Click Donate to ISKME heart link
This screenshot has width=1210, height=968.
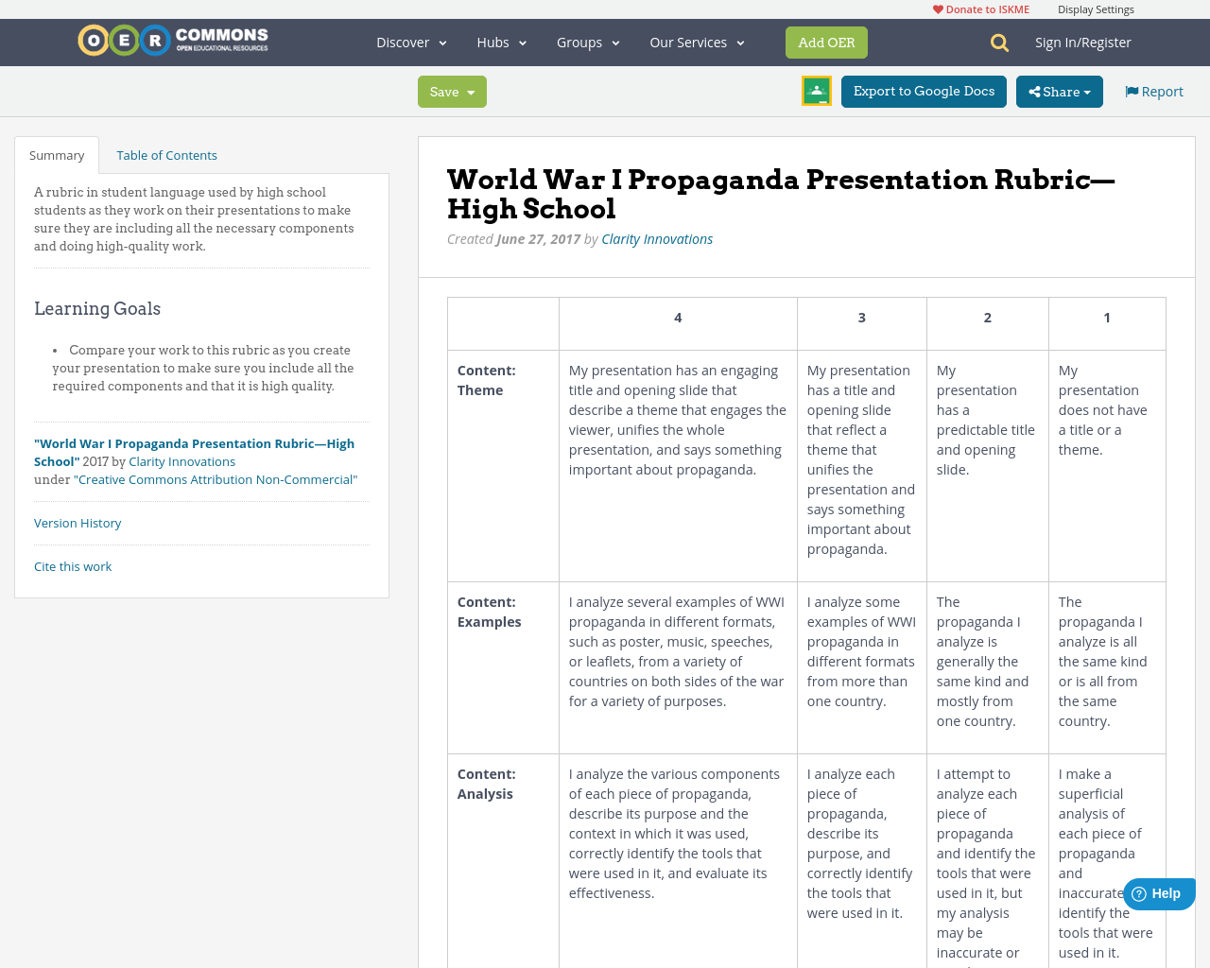980,9
